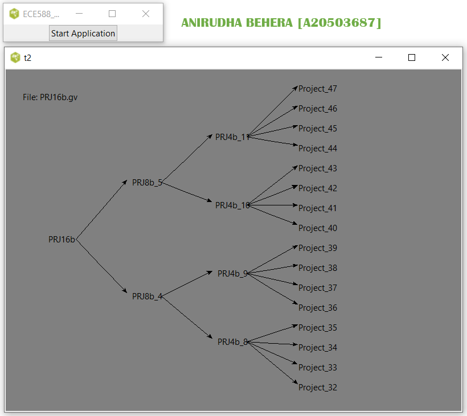
Task: Select the PRJ8b_4 node
Action: 147,296
